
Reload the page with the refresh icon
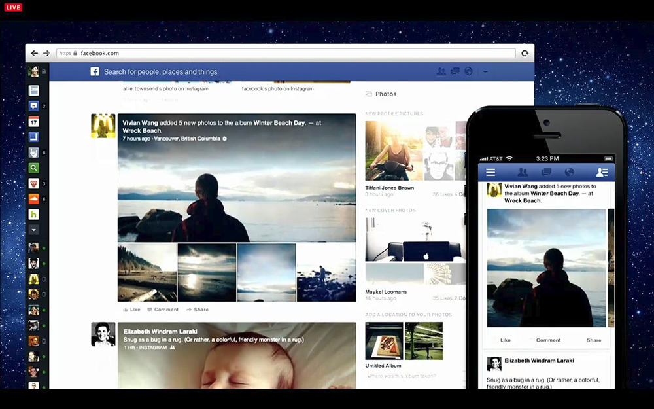(x=525, y=53)
